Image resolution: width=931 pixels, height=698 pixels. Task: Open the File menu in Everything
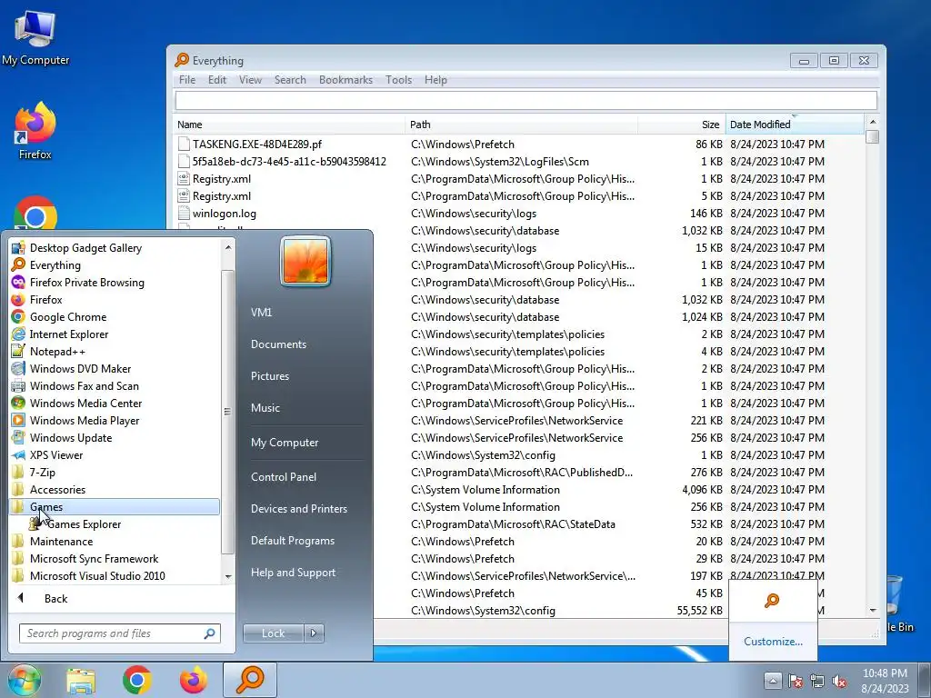click(x=187, y=80)
